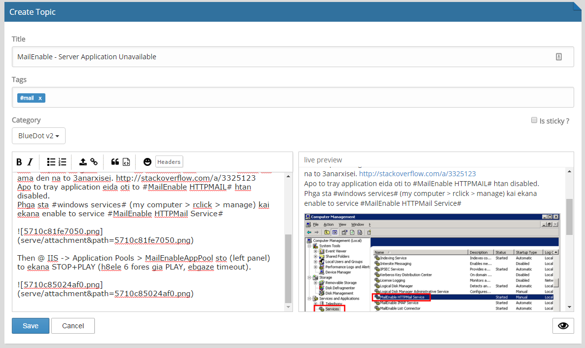
Task: Insert a blockquote with quote icon
Action: (115, 162)
